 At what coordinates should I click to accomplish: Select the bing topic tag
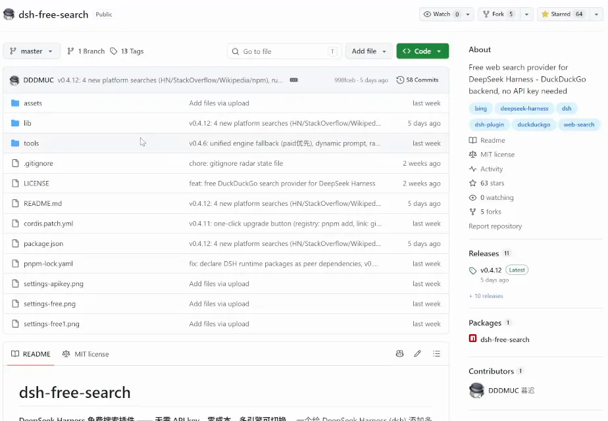[x=481, y=109]
